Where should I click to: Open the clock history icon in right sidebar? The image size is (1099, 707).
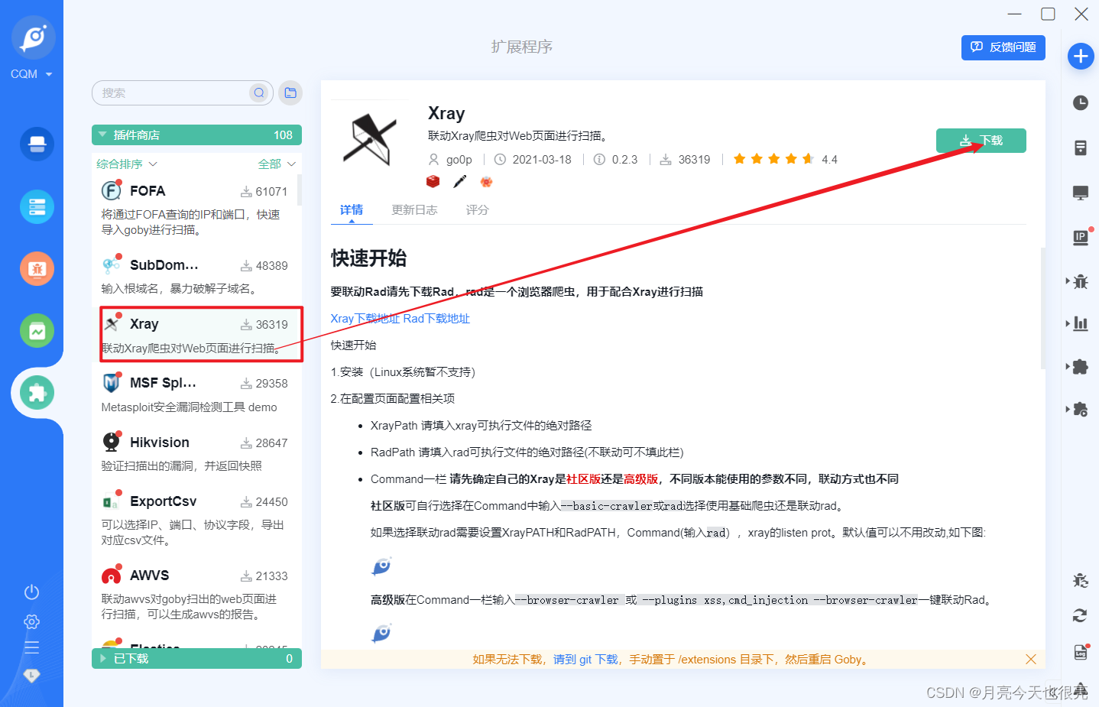coord(1081,102)
